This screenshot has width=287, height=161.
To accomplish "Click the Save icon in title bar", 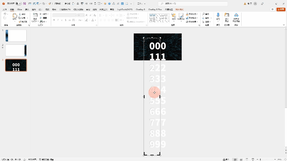I will [24, 4].
